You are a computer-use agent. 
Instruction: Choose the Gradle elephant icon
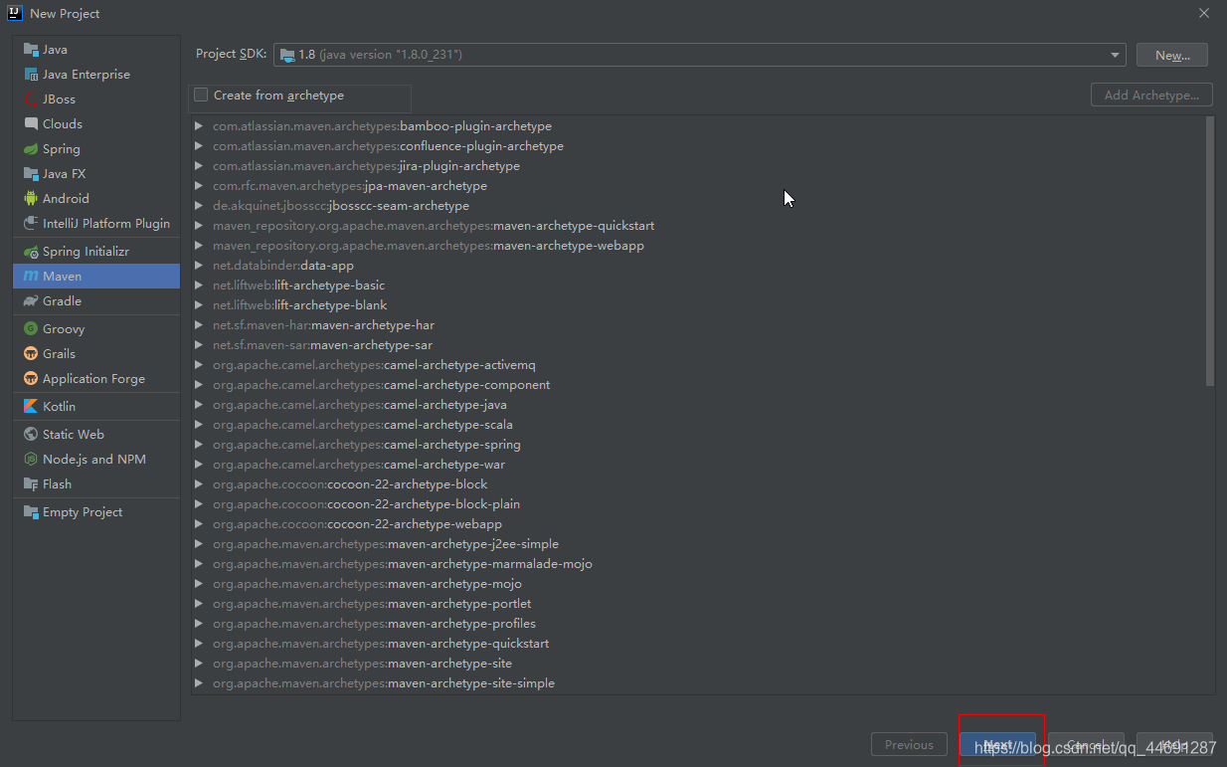pyautogui.click(x=31, y=301)
